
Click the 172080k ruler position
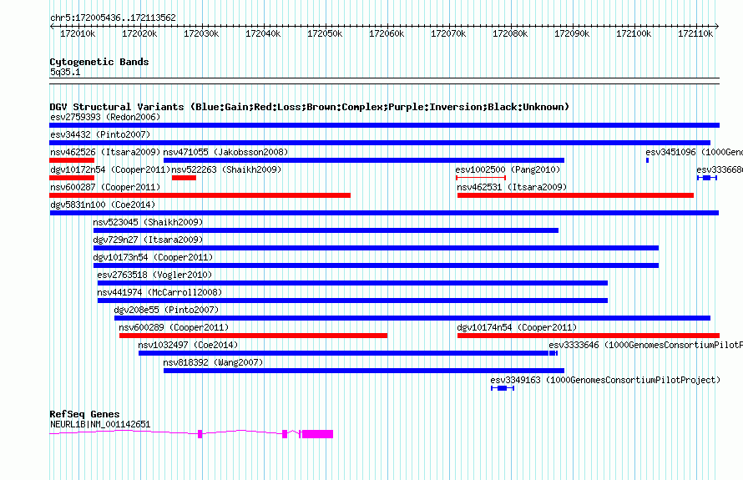tap(510, 33)
